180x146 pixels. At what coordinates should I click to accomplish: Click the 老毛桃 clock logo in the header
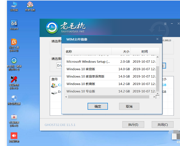52,27
